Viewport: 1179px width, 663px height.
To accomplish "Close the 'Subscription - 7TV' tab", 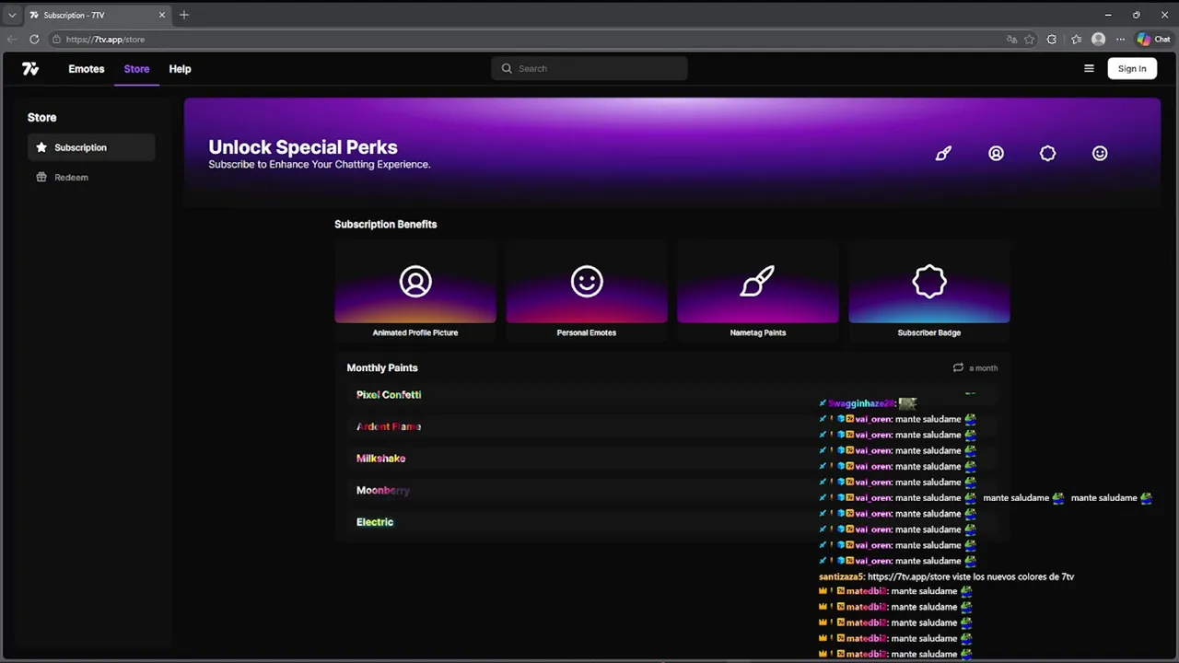I will tap(162, 15).
